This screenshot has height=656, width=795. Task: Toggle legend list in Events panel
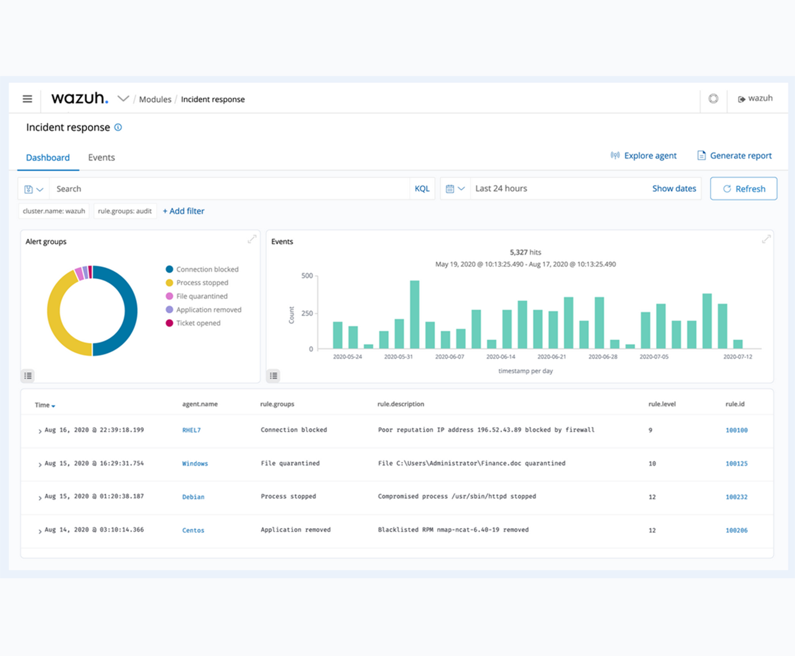[274, 376]
